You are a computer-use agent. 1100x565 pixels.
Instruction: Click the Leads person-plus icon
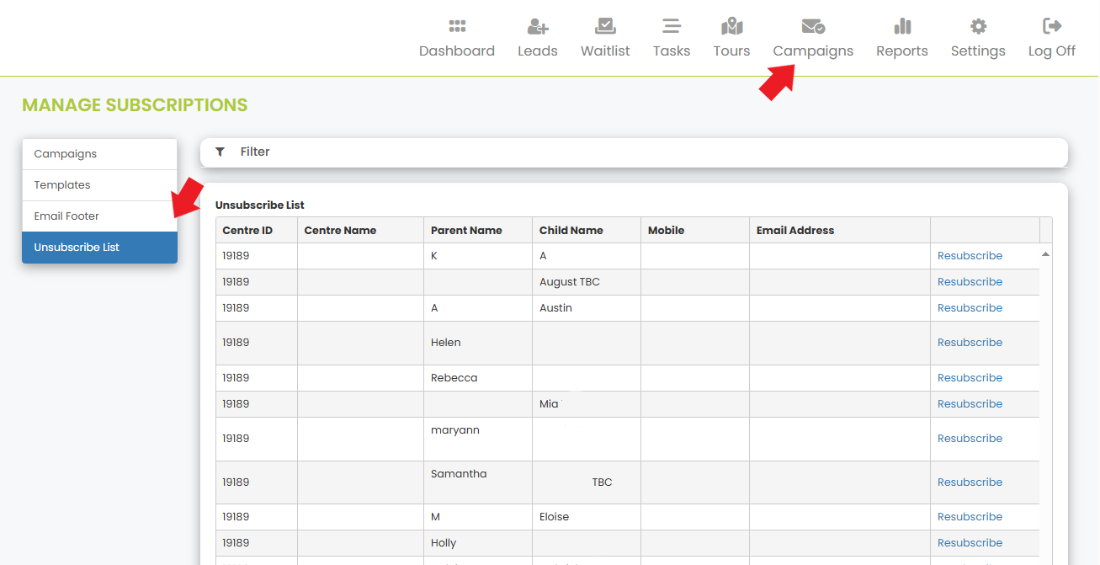point(537,26)
